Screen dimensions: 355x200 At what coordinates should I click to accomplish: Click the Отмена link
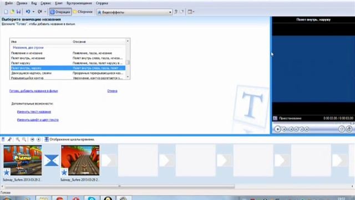coord(112,91)
